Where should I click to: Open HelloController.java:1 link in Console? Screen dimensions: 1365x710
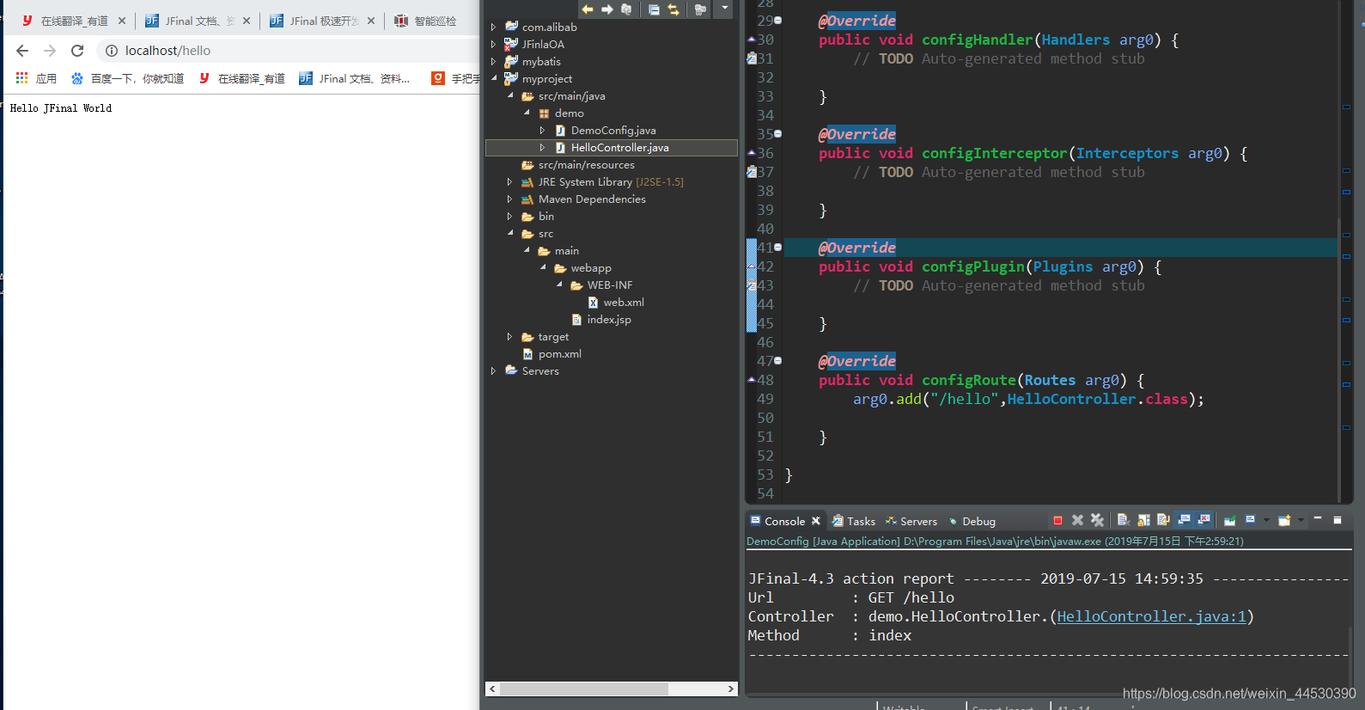pos(1151,616)
